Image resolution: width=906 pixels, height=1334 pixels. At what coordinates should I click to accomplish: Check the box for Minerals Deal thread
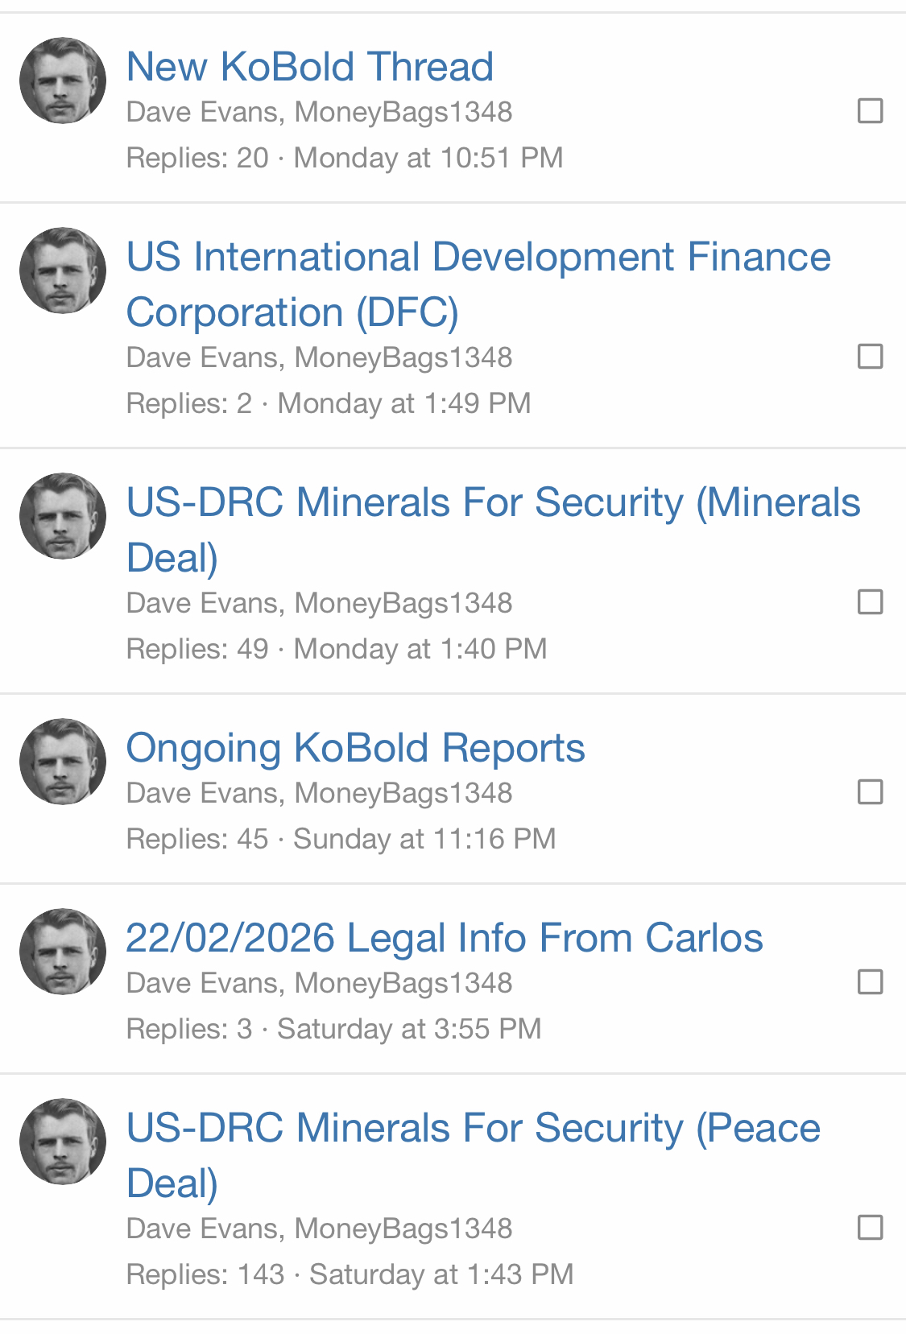coord(870,602)
